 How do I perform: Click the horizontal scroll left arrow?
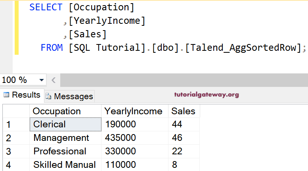coord(54,80)
